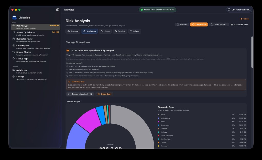Viewport: 262px width, 160px height.
Task: Click the Duplicates Finder sidebar icon
Action: [14, 39]
